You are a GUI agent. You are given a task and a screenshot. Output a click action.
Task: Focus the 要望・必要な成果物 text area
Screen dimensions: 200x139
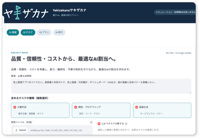pos(101,86)
